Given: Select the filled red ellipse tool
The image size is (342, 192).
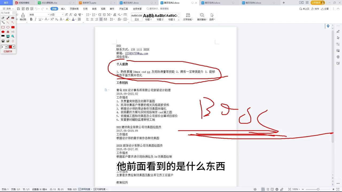Looking at the screenshot, I should click(x=3, y=32).
